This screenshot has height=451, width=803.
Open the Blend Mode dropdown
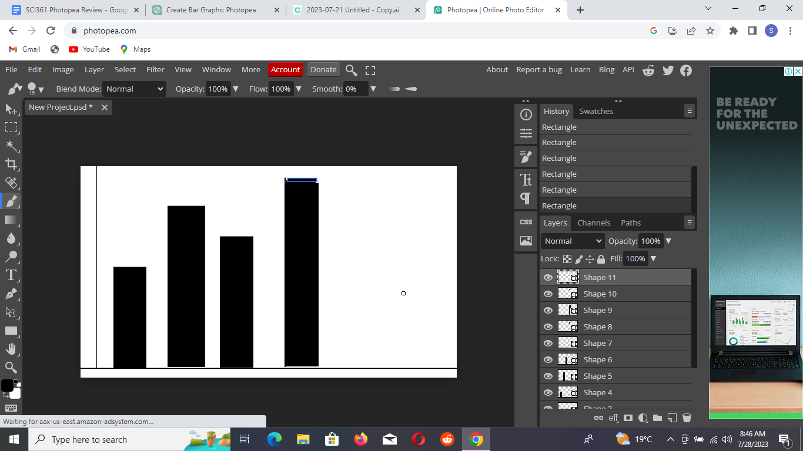(134, 89)
